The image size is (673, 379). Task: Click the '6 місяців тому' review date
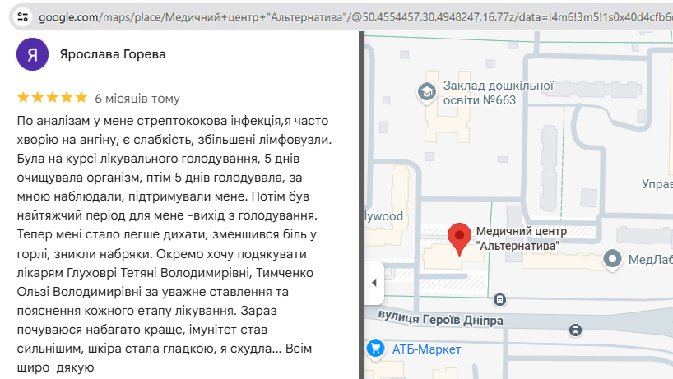(x=137, y=99)
